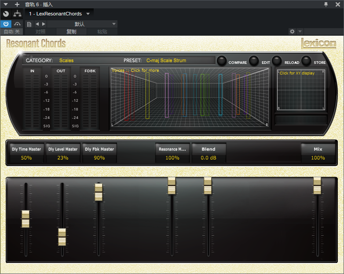
Task: Click the Resonance 100% value
Action: coord(172,158)
